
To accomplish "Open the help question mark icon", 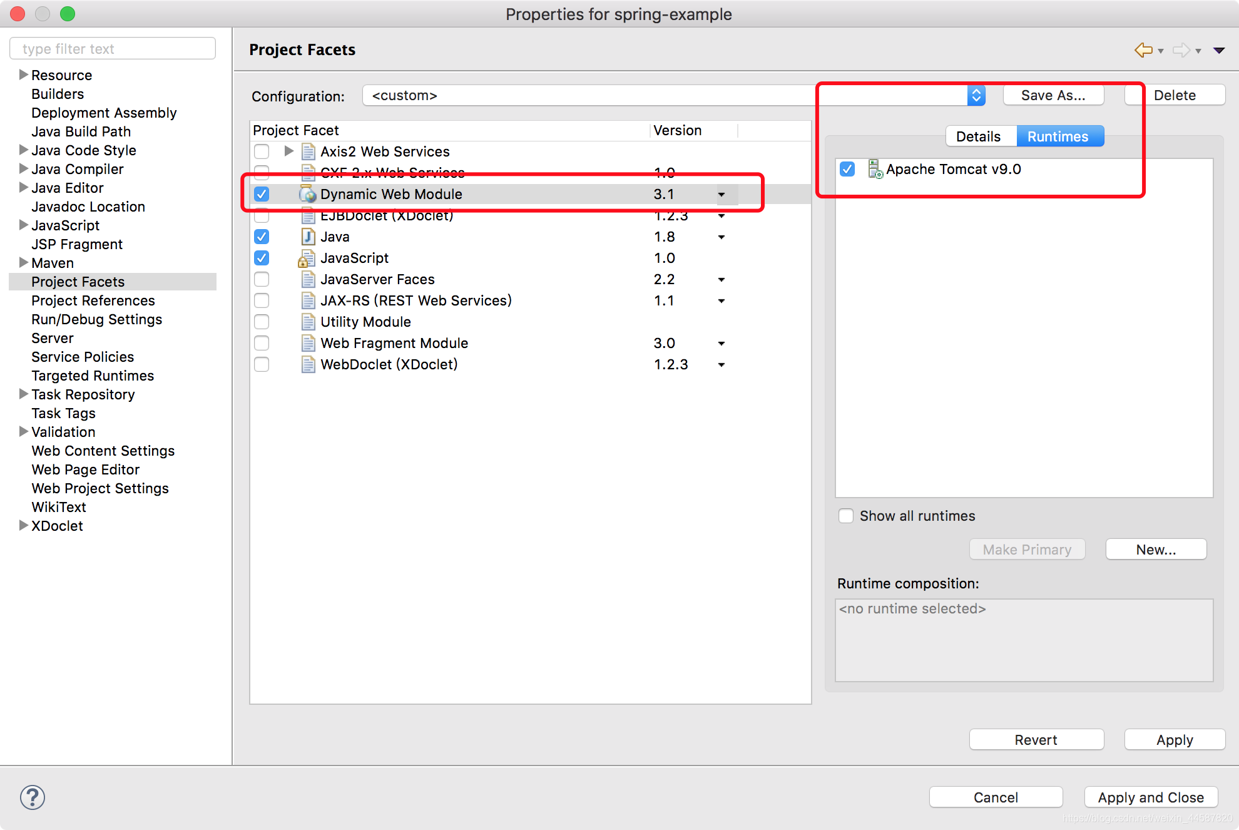I will pos(33,797).
